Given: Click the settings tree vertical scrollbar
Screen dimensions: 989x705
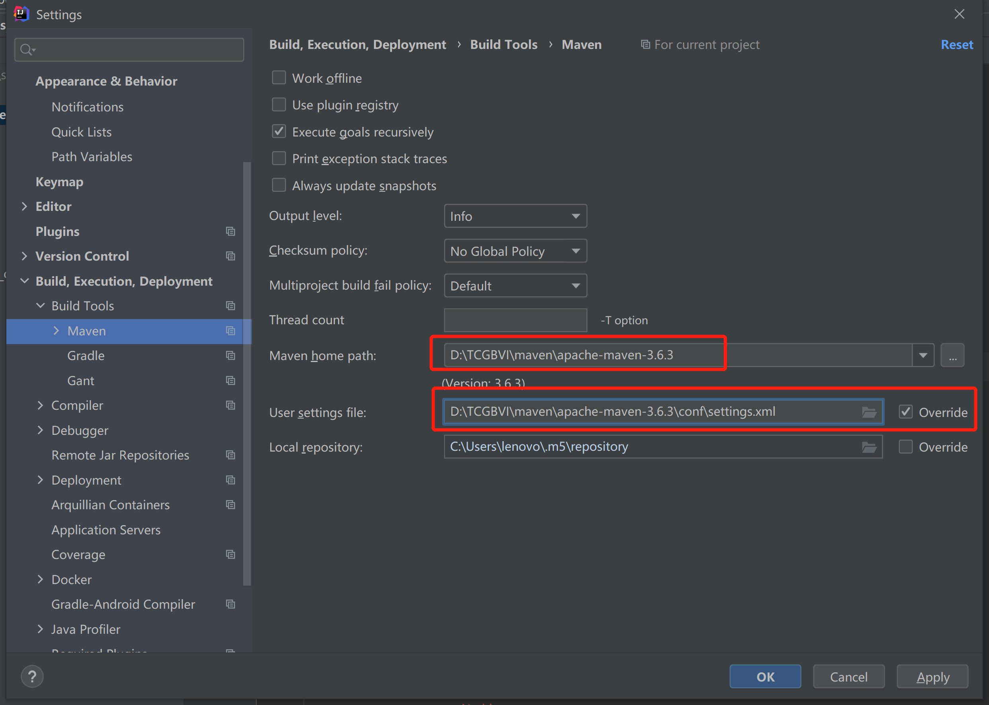Looking at the screenshot, I should tap(247, 373).
